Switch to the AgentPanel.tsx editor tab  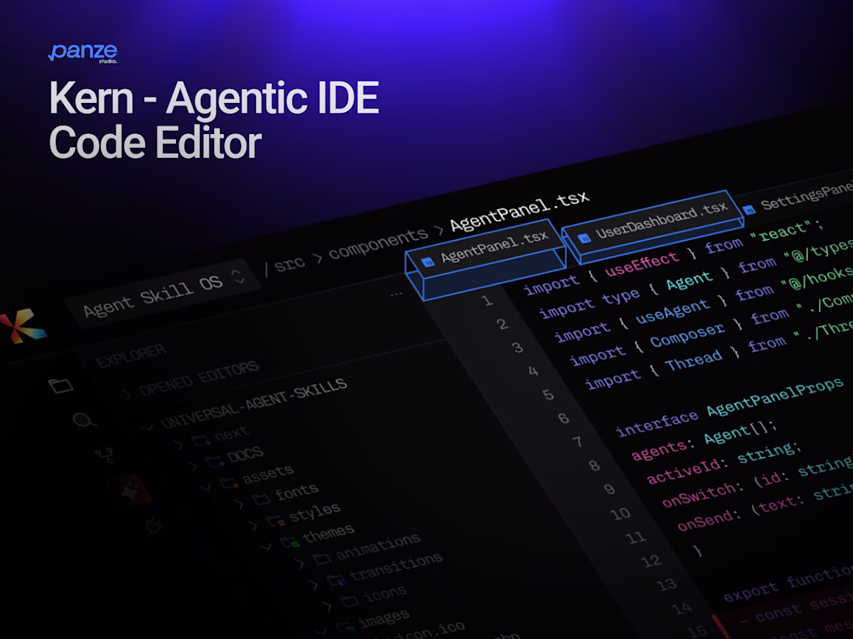[485, 259]
